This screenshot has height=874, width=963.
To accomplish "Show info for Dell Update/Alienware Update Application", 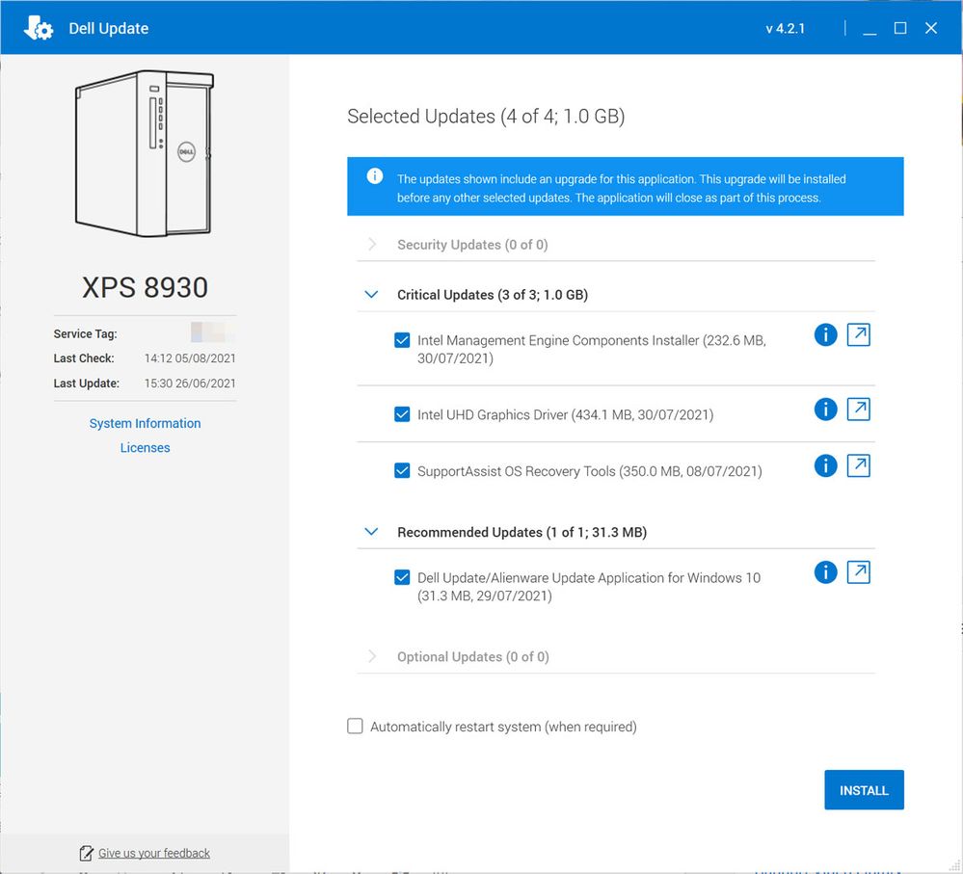I will click(x=825, y=572).
